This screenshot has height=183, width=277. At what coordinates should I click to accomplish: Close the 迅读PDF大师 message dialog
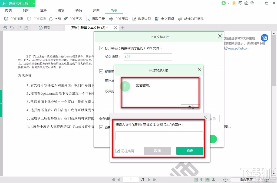pyautogui.click(x=200, y=70)
